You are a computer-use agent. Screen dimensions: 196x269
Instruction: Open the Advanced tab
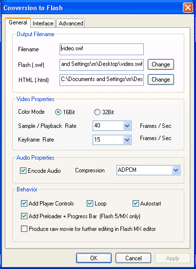pos(71,23)
